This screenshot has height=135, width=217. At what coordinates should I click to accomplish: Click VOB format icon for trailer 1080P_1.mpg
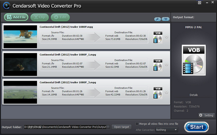click(158, 65)
